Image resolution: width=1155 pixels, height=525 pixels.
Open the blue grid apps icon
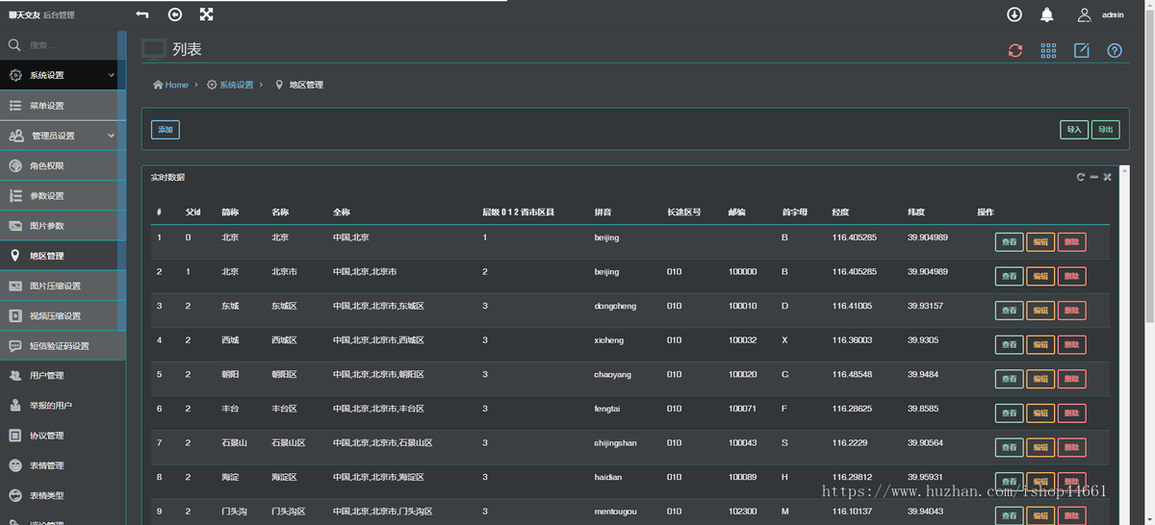(1048, 51)
